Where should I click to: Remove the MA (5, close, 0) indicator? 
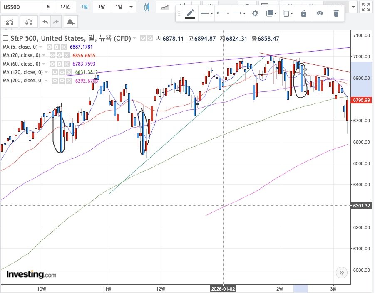pyautogui.click(x=63, y=47)
